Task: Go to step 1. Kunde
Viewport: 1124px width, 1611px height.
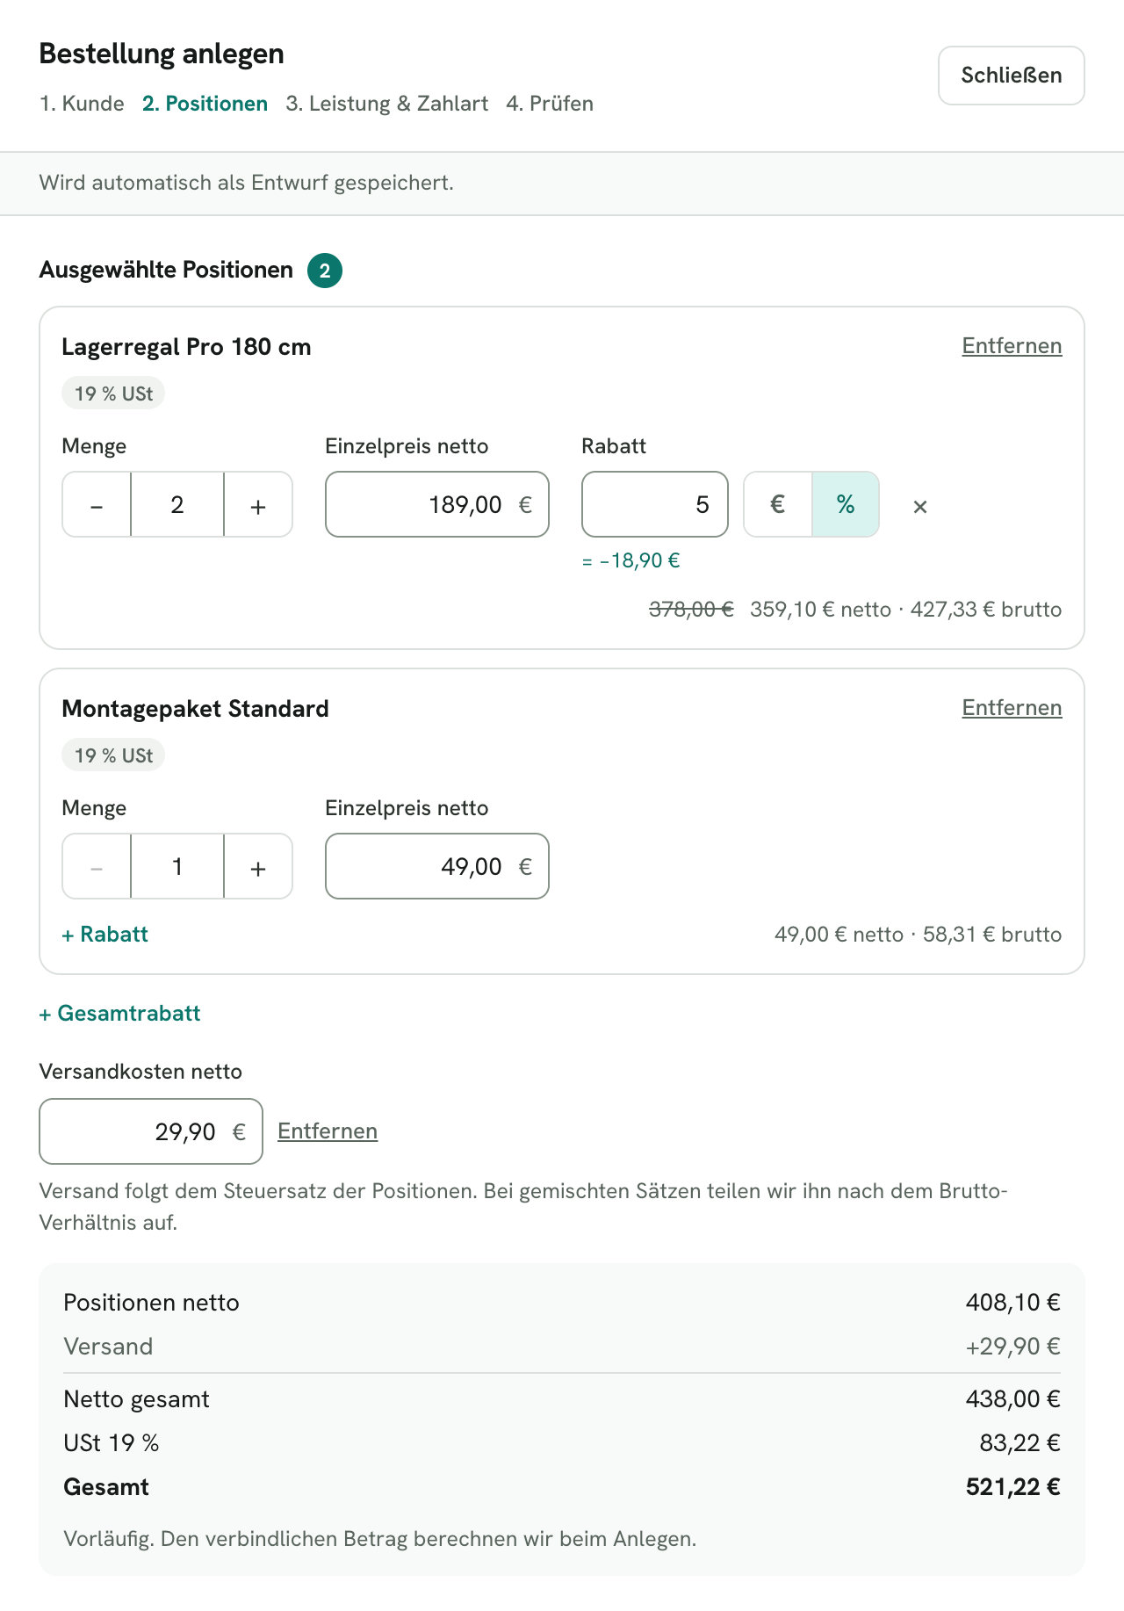Action: [82, 104]
